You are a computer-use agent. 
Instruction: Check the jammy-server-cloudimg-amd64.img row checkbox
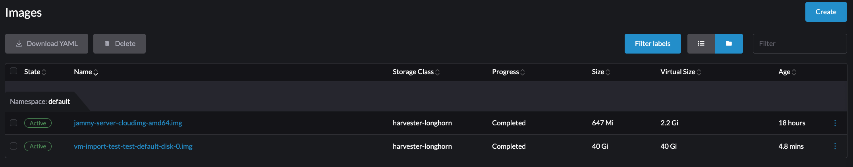pos(14,123)
